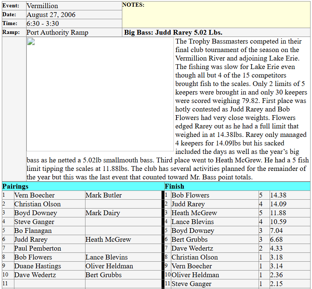Click Steve Ganger in the Finish table
Viewport: 312px width, 289px height.
[192, 284]
